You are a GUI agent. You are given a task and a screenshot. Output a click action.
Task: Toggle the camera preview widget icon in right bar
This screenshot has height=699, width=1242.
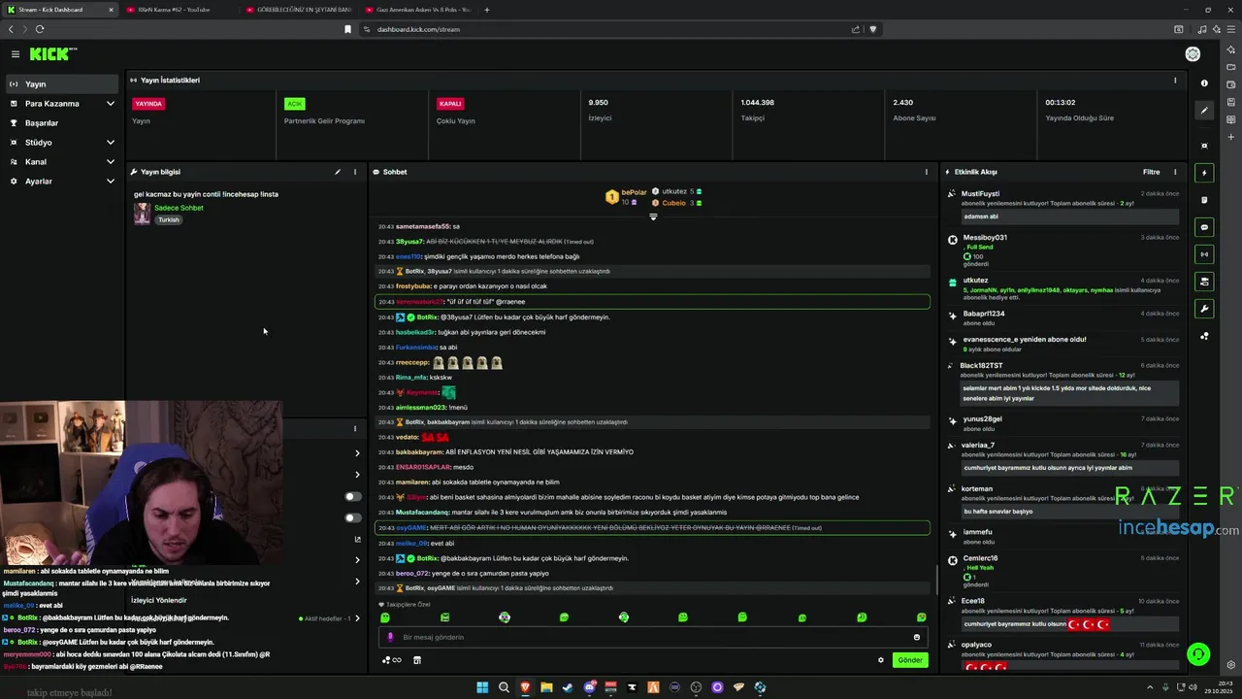(x=1204, y=282)
